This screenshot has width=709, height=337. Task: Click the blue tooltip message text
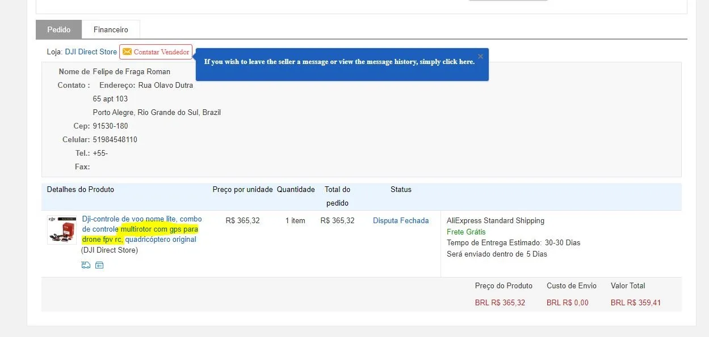tap(339, 62)
